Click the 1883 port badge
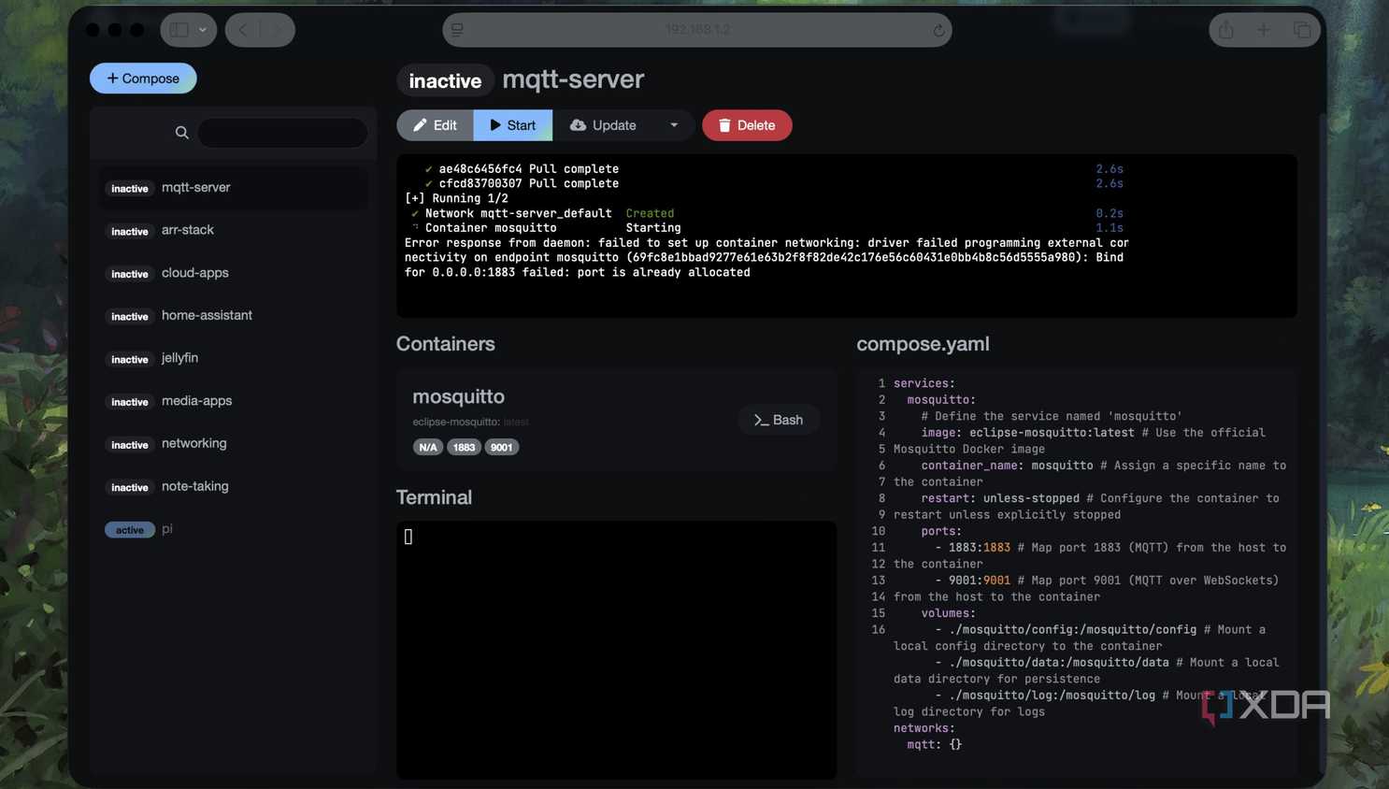Screen dimensions: 1389x789 tap(465, 447)
